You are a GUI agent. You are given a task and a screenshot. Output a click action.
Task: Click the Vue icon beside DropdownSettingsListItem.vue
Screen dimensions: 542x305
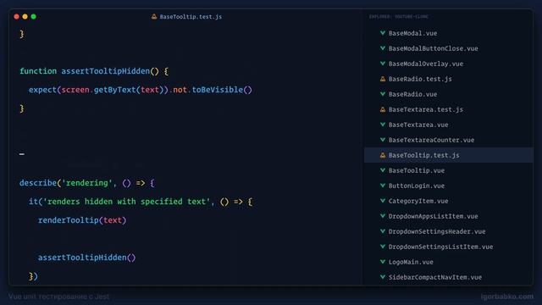point(383,247)
